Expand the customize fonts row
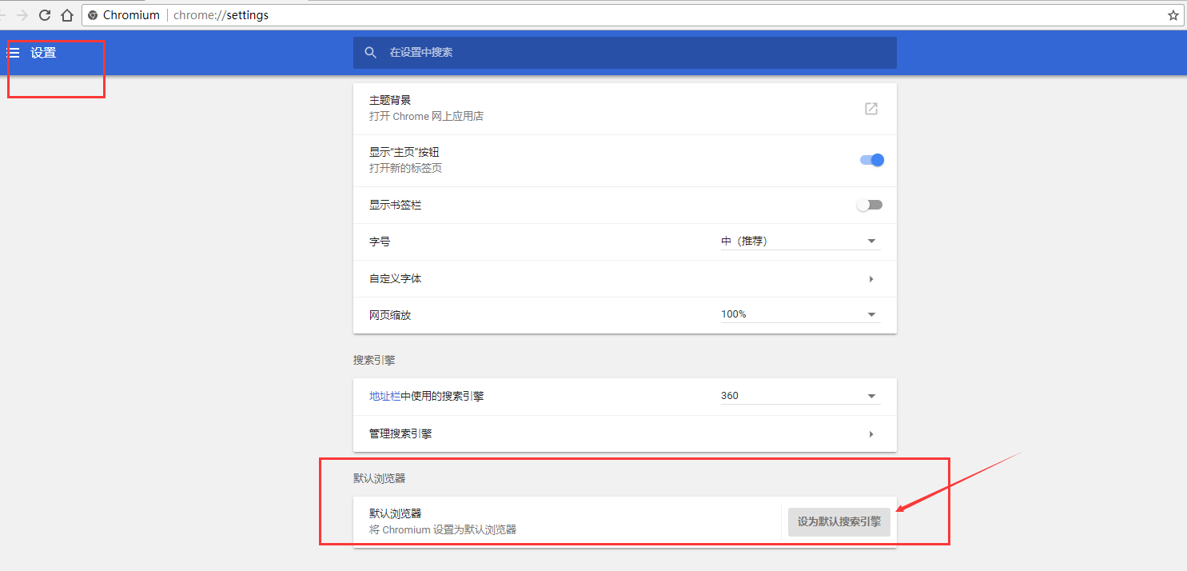This screenshot has height=571, width=1187. (x=625, y=279)
